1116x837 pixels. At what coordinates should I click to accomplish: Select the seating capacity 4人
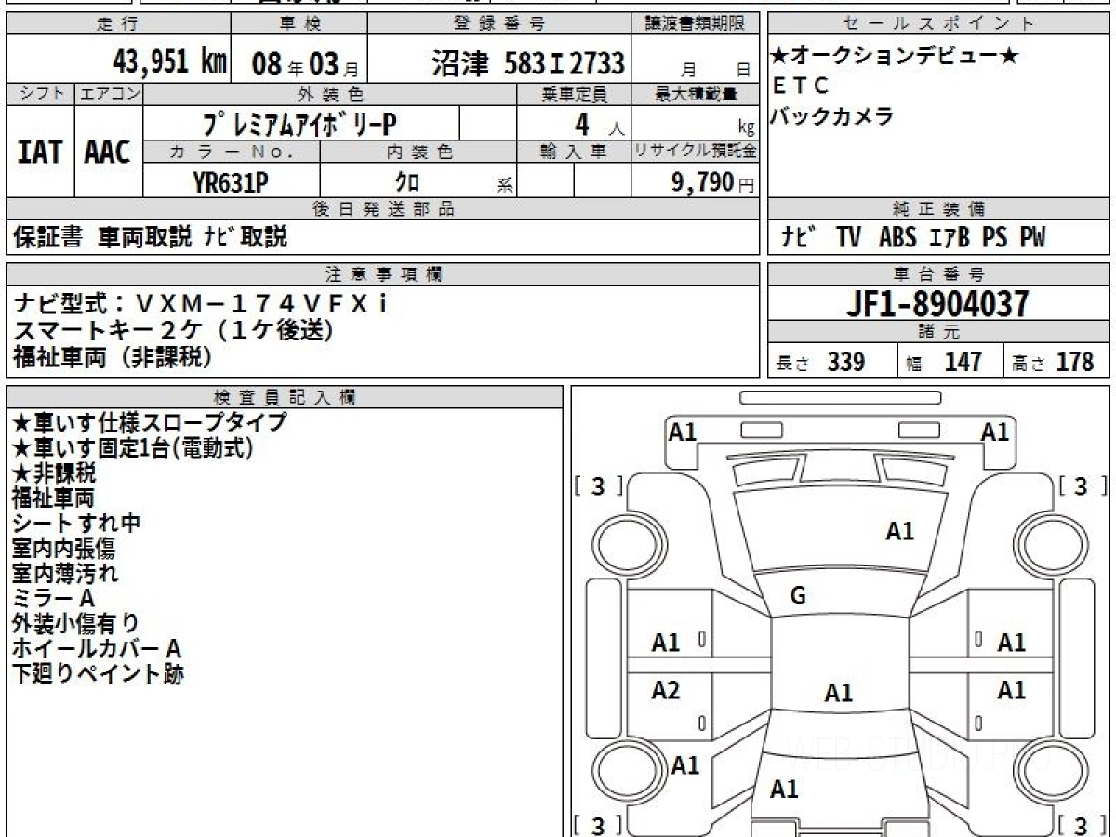click(x=599, y=124)
